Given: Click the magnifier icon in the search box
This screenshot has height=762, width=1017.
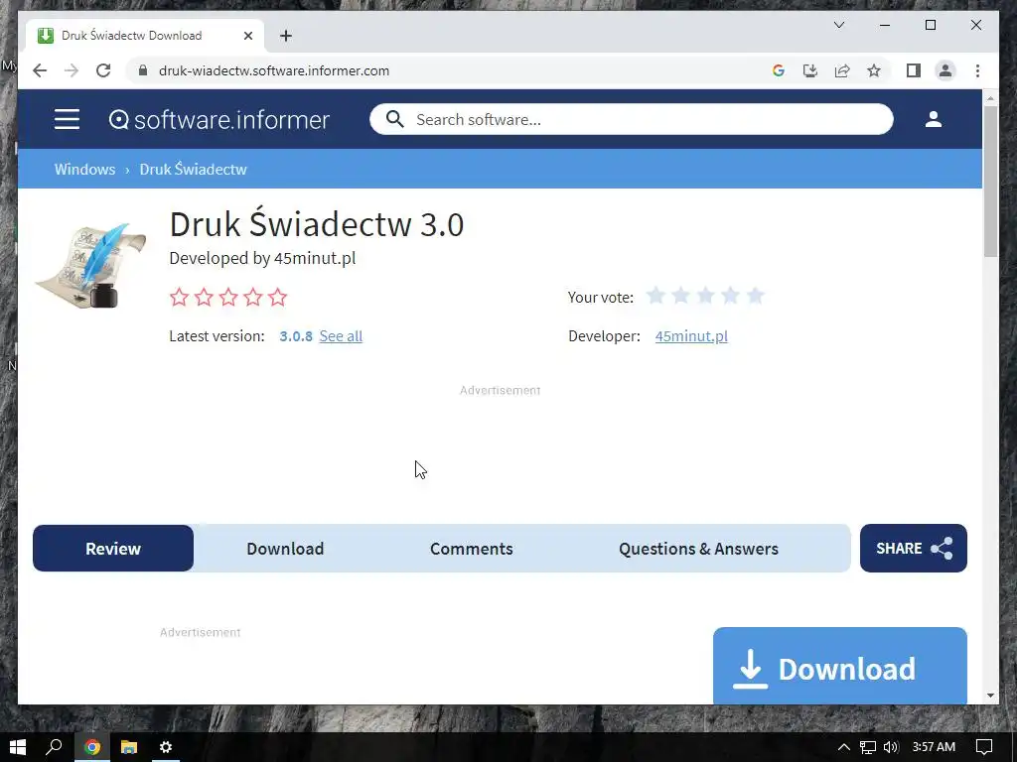Looking at the screenshot, I should (x=394, y=119).
